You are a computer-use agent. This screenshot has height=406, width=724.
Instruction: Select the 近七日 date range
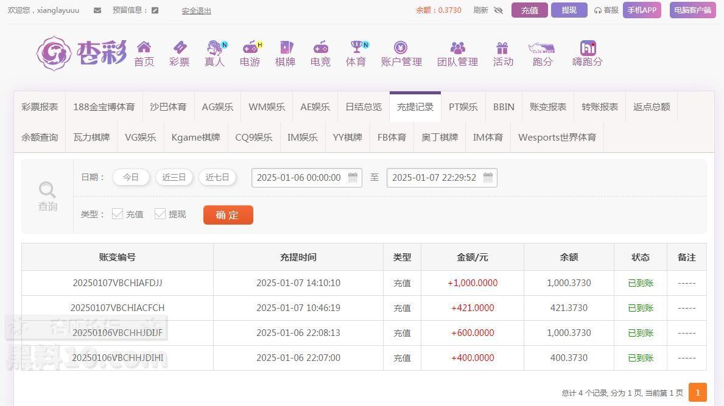coord(217,177)
